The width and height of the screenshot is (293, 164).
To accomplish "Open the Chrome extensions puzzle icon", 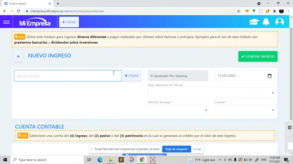I will tap(274, 11).
